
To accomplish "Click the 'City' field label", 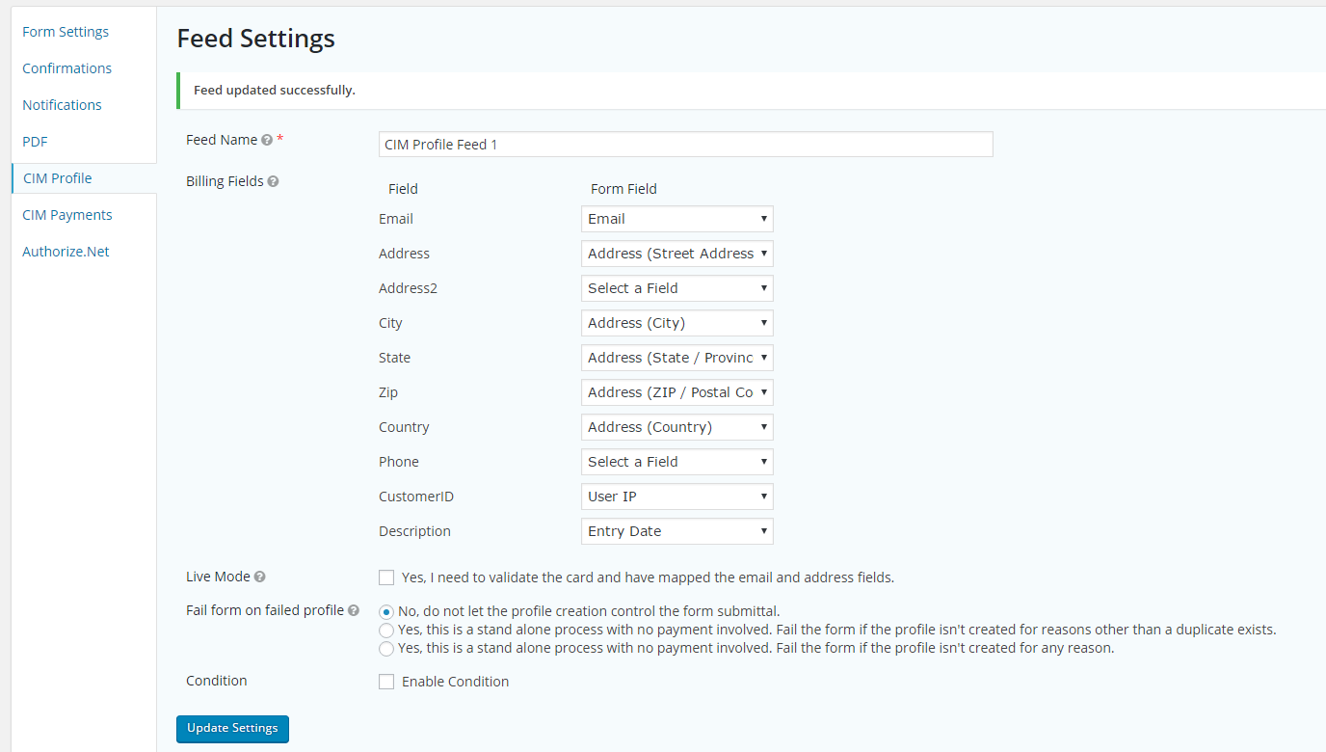I will (390, 323).
